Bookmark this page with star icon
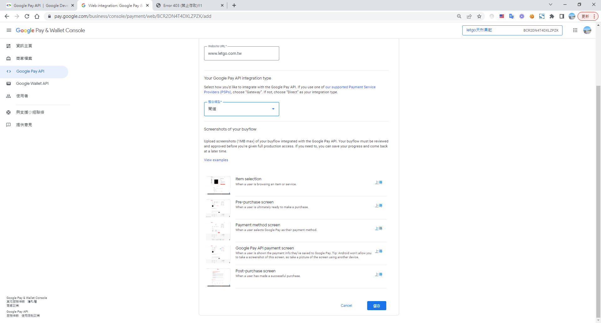 pyautogui.click(x=479, y=16)
